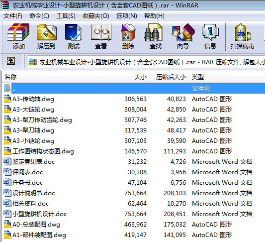Click the Find (查找) binoculars icon

point(154,32)
